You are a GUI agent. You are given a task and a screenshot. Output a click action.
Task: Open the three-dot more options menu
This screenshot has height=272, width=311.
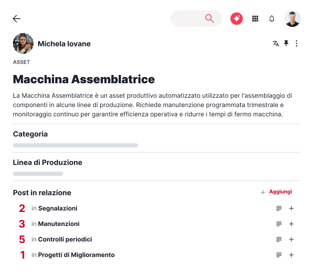[297, 43]
